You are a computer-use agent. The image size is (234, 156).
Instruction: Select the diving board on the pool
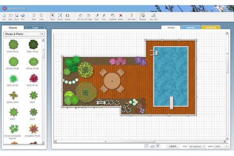[171, 103]
